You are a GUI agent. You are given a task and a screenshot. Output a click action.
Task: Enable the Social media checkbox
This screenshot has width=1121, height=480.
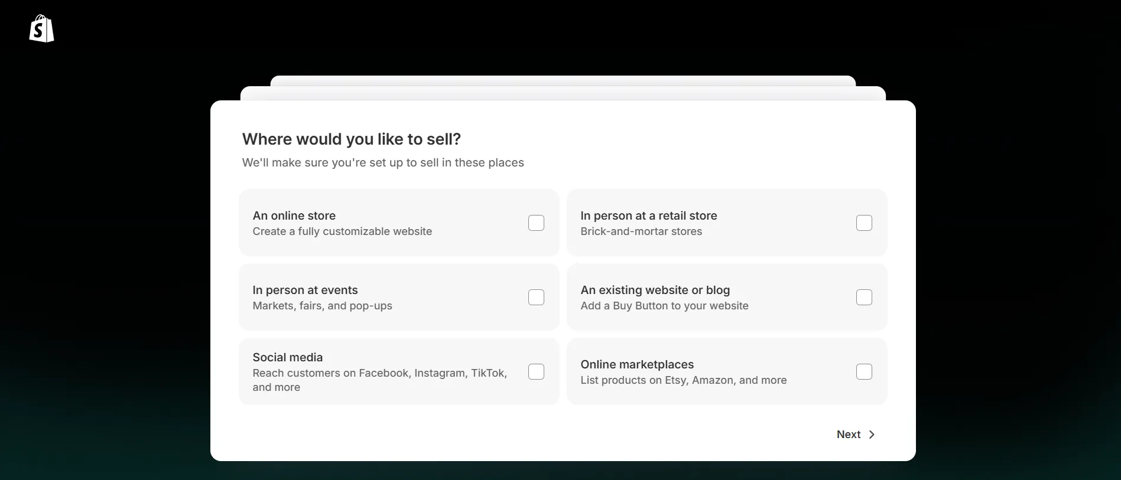pyautogui.click(x=536, y=371)
